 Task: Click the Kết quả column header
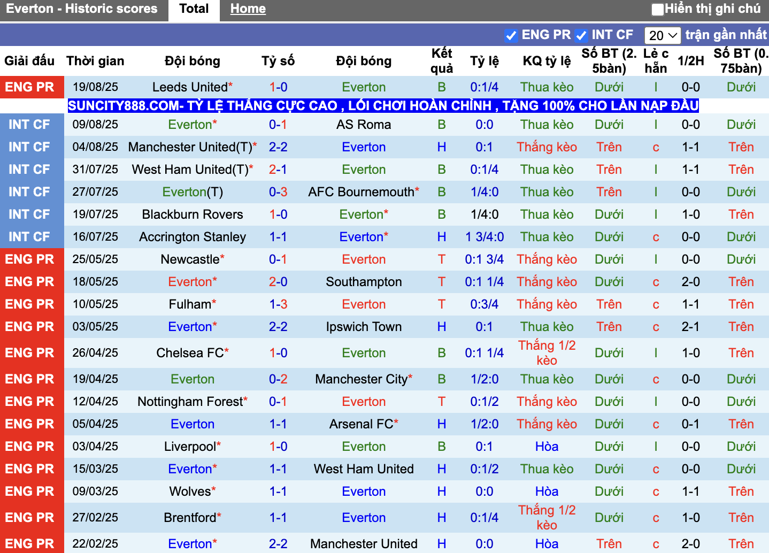click(442, 61)
